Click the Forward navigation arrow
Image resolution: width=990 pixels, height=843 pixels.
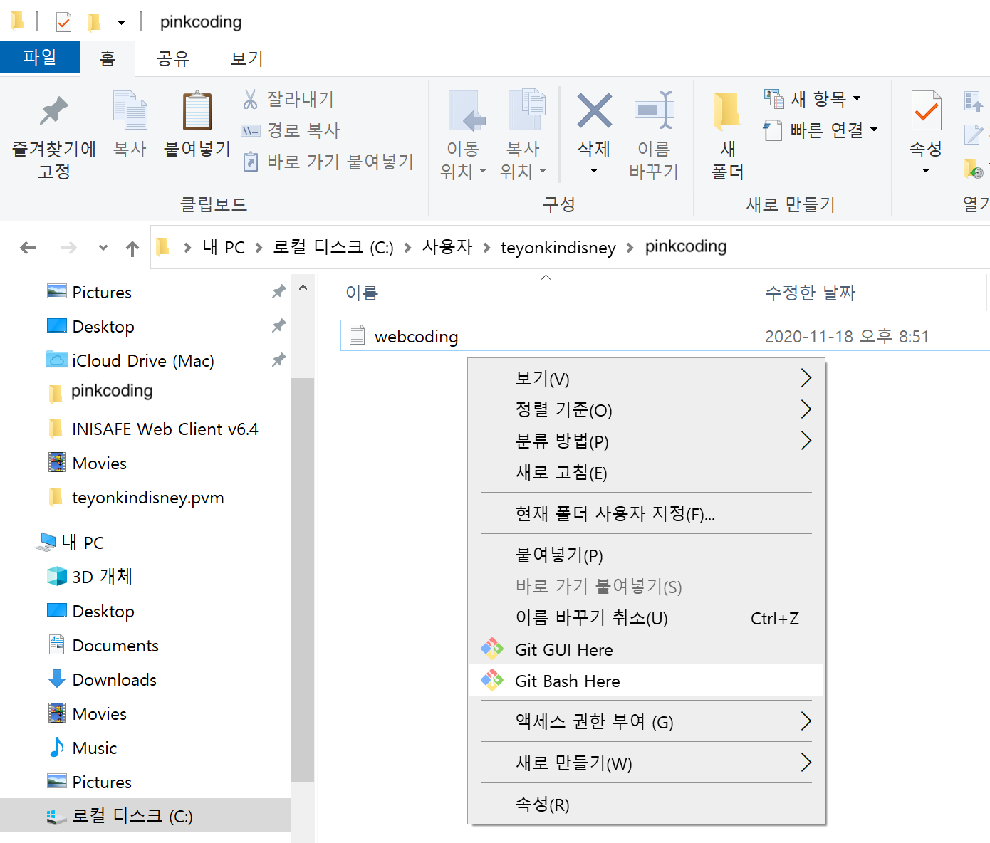69,248
